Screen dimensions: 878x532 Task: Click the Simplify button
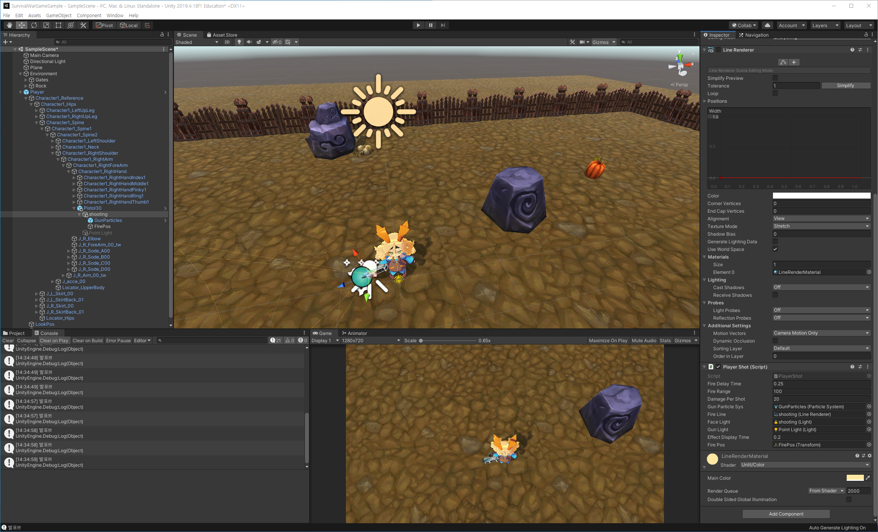pyautogui.click(x=845, y=86)
